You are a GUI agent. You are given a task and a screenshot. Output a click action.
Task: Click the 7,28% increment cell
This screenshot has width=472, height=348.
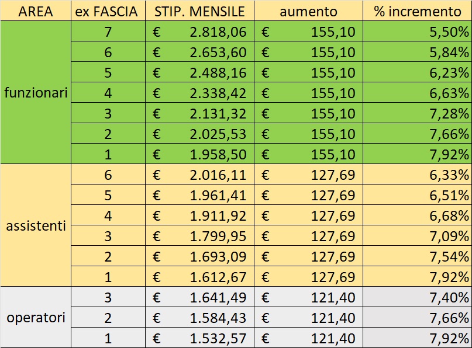click(417, 113)
